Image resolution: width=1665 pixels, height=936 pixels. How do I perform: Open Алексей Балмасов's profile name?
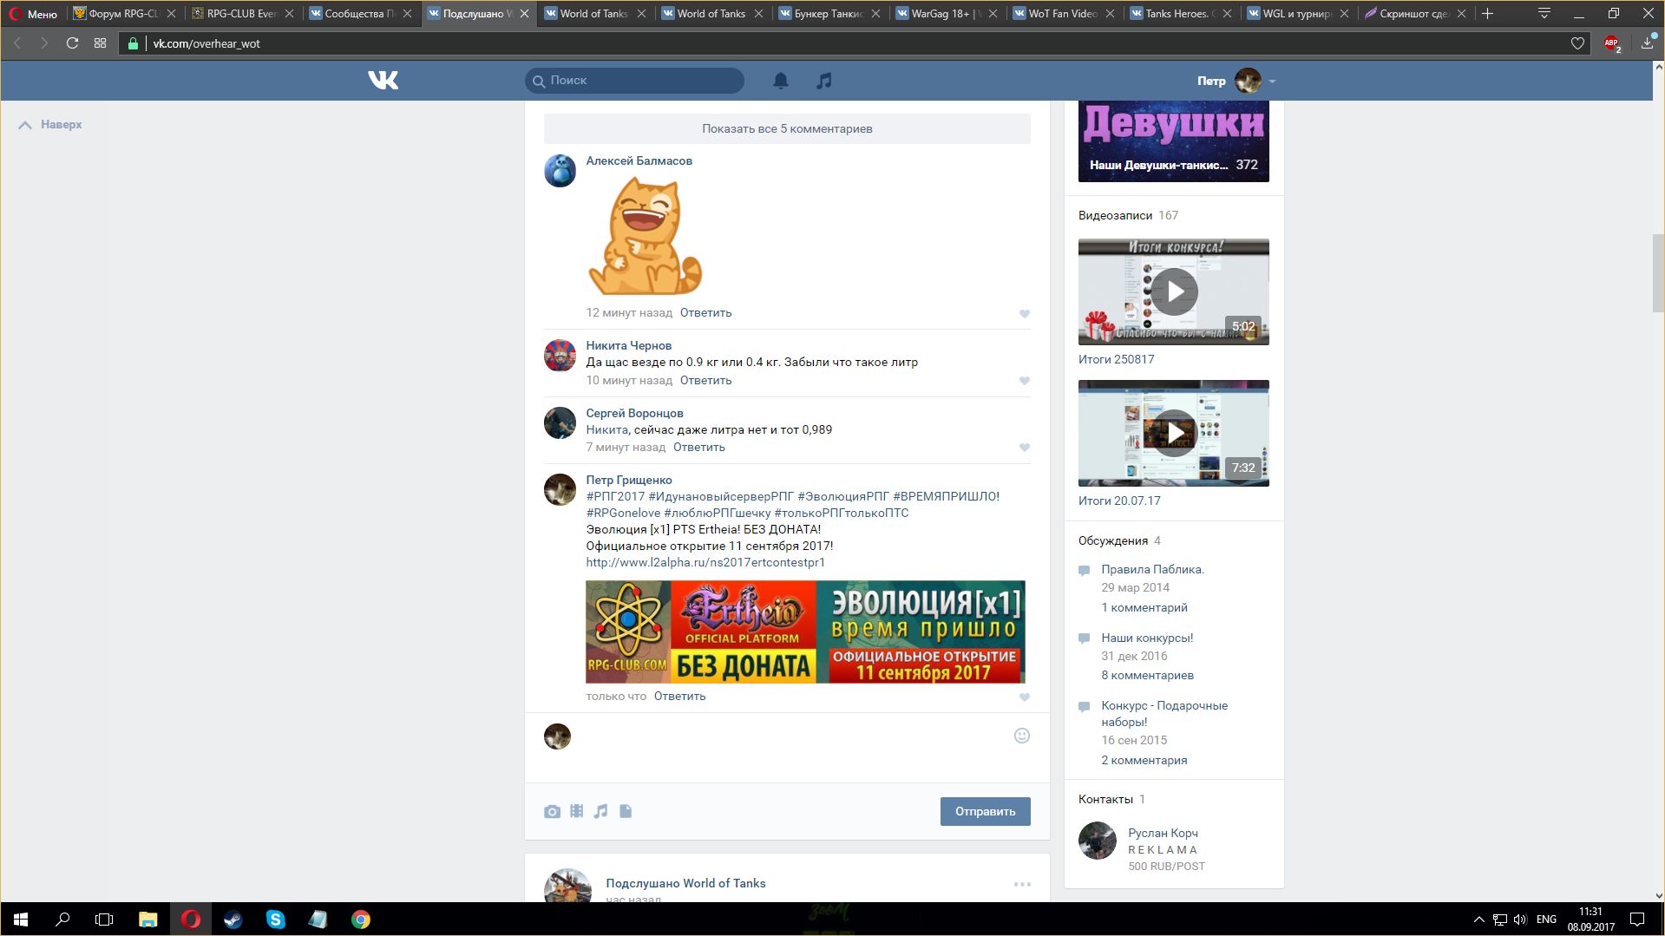click(639, 160)
